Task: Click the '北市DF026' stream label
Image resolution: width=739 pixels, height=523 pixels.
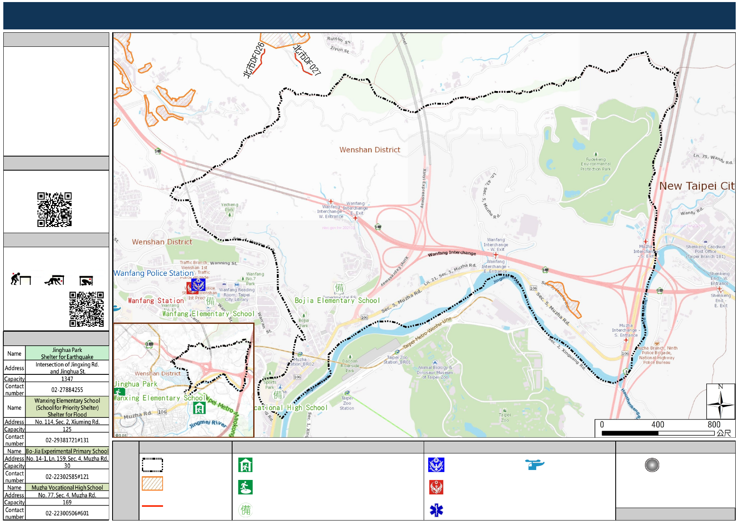Action: pos(254,60)
